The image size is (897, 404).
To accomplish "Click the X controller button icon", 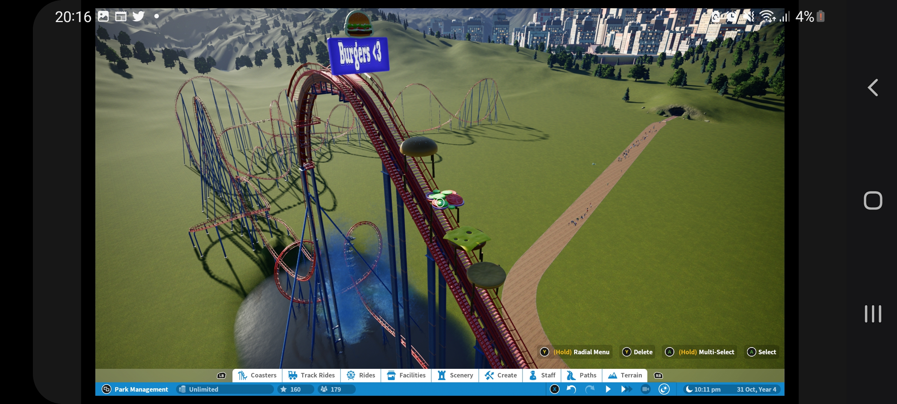I will (555, 389).
